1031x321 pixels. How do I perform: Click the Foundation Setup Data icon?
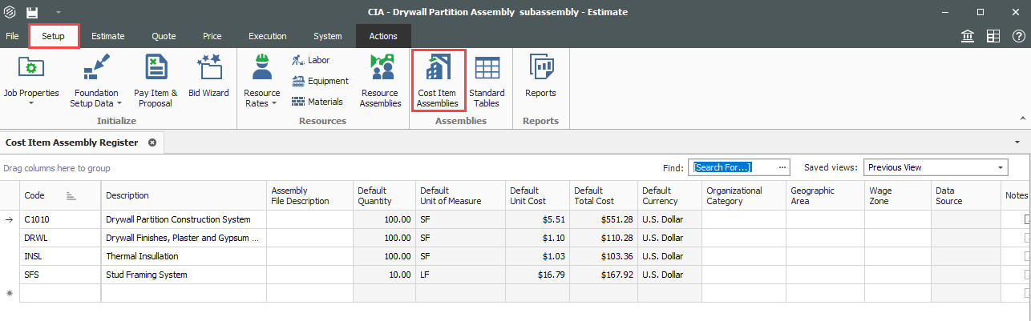[95, 70]
